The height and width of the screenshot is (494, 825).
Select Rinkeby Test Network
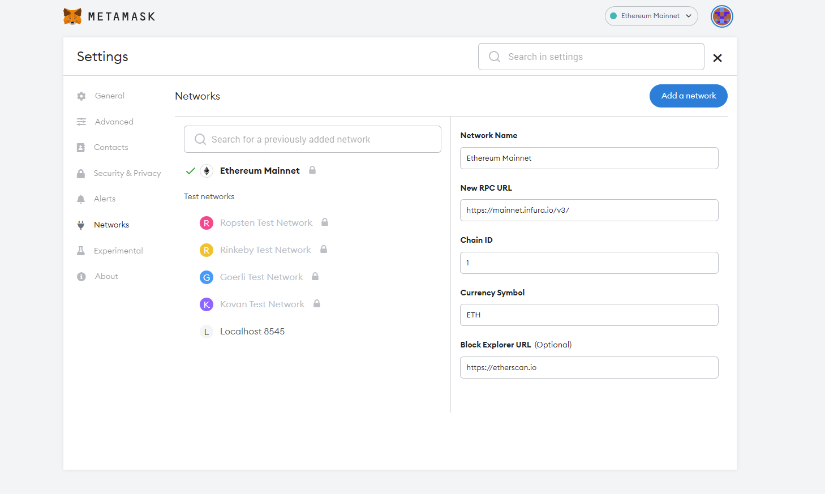265,250
